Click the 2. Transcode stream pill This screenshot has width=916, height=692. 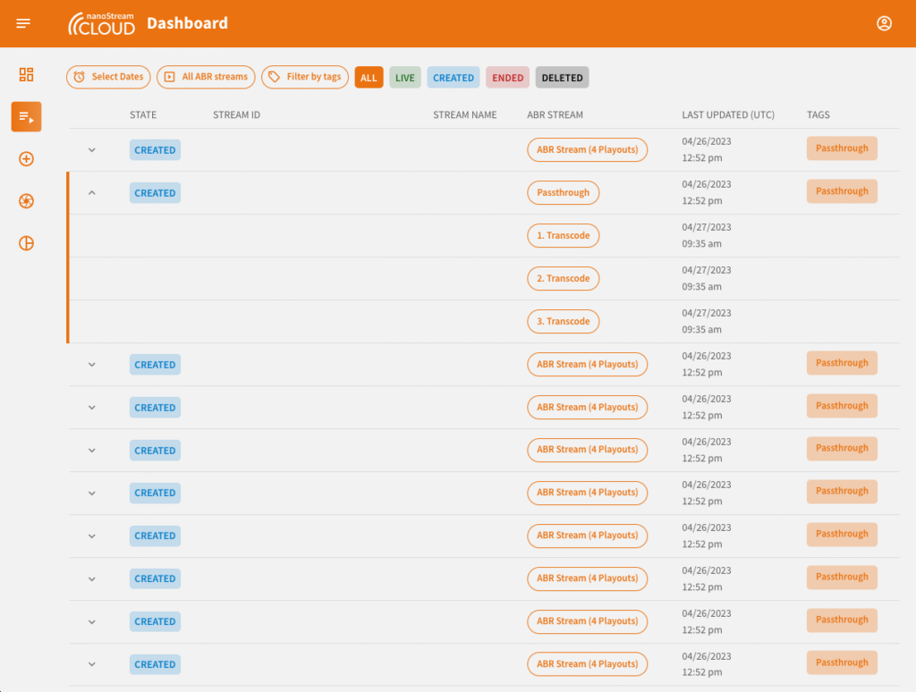(563, 279)
